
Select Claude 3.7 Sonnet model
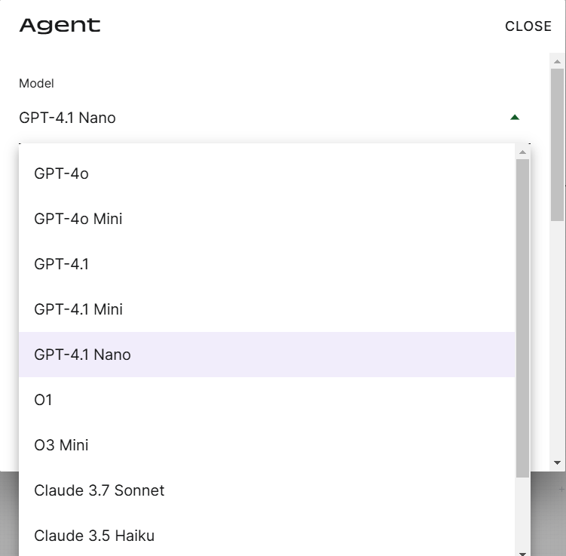[267, 490]
